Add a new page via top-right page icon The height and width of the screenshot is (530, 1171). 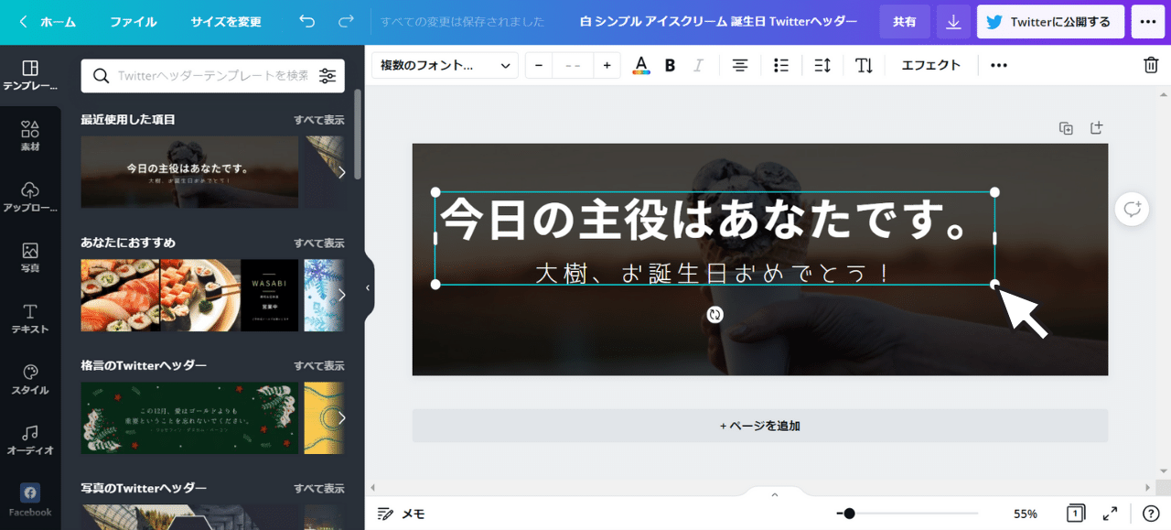(x=1096, y=128)
